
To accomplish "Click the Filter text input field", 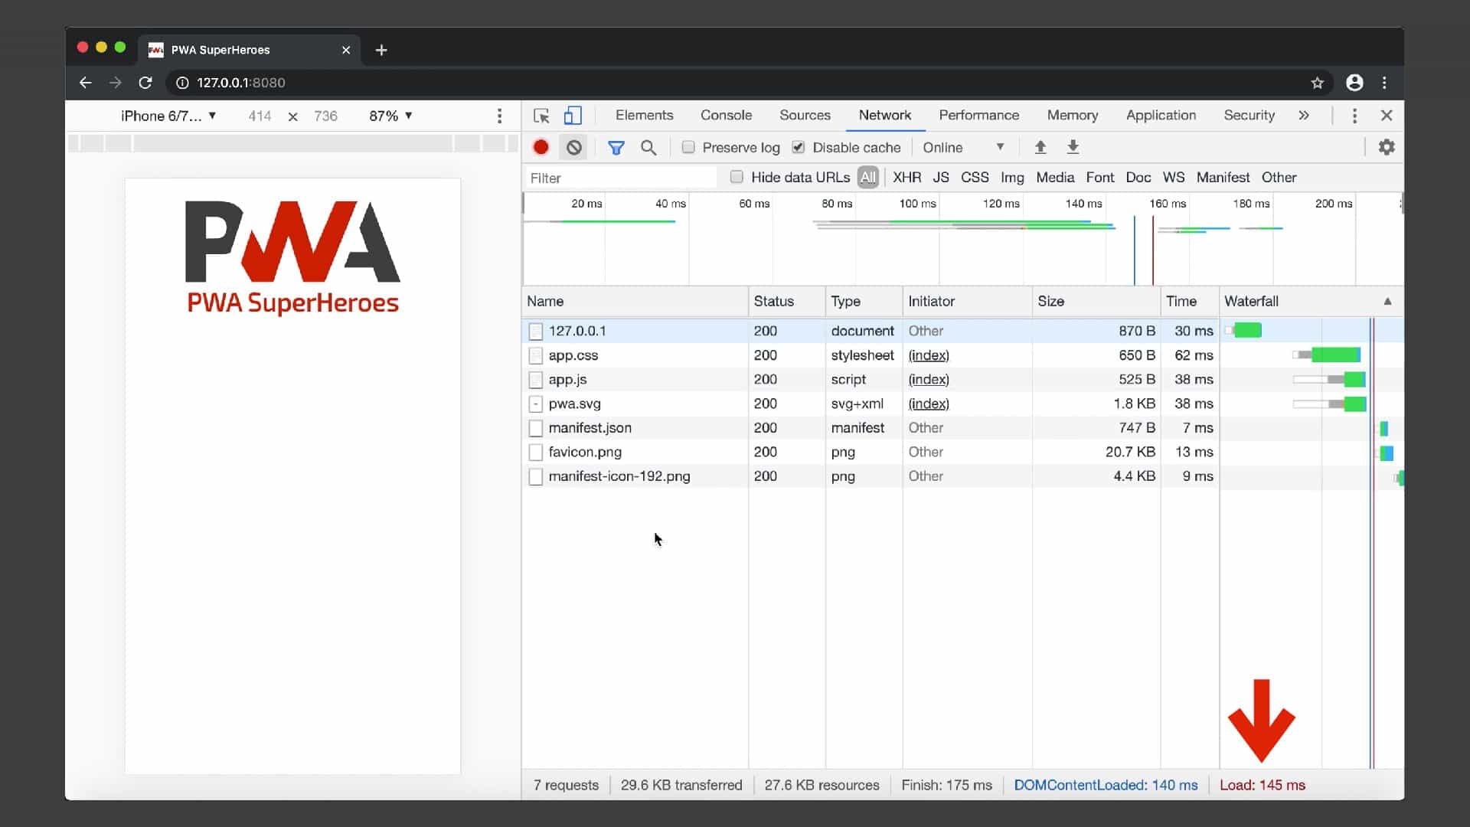I will (620, 178).
